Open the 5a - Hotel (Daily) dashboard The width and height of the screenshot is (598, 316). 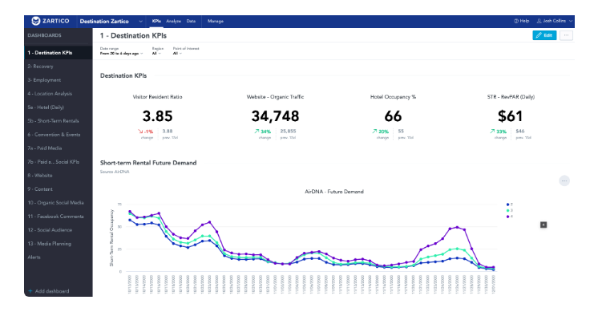[x=59, y=107]
